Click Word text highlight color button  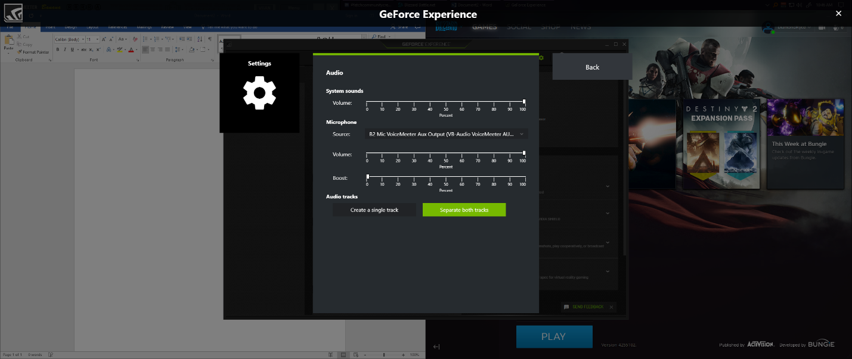click(120, 49)
